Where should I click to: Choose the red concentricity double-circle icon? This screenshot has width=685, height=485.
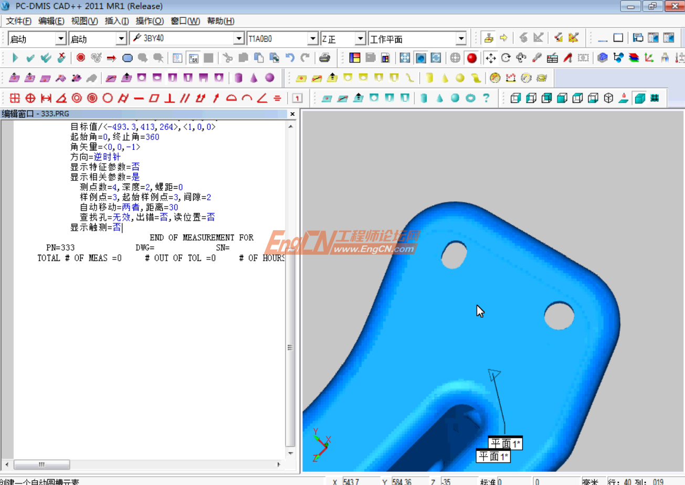[x=77, y=98]
